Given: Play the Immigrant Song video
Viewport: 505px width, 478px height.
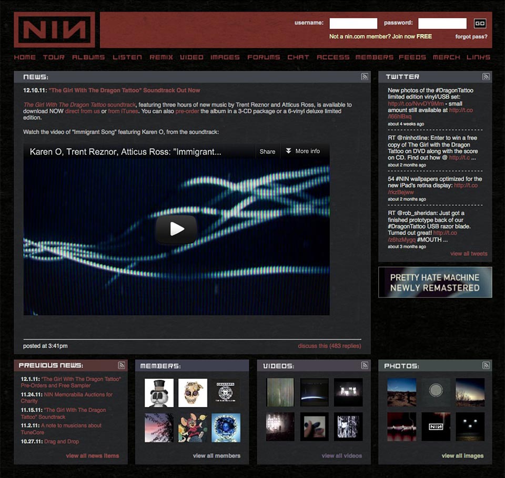Looking at the screenshot, I should coord(176,228).
